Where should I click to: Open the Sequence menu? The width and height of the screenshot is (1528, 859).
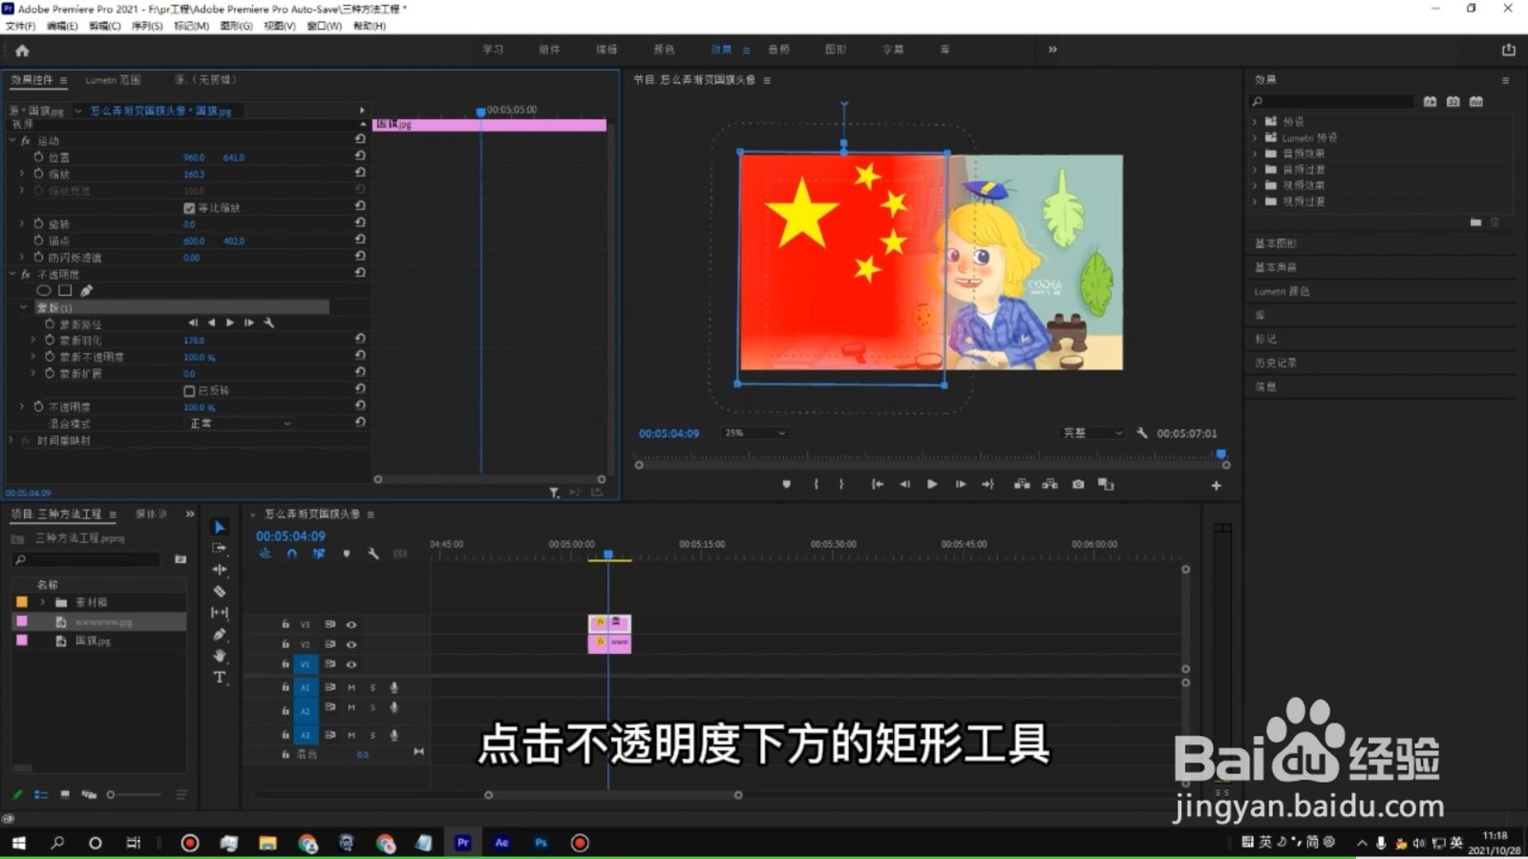click(147, 26)
